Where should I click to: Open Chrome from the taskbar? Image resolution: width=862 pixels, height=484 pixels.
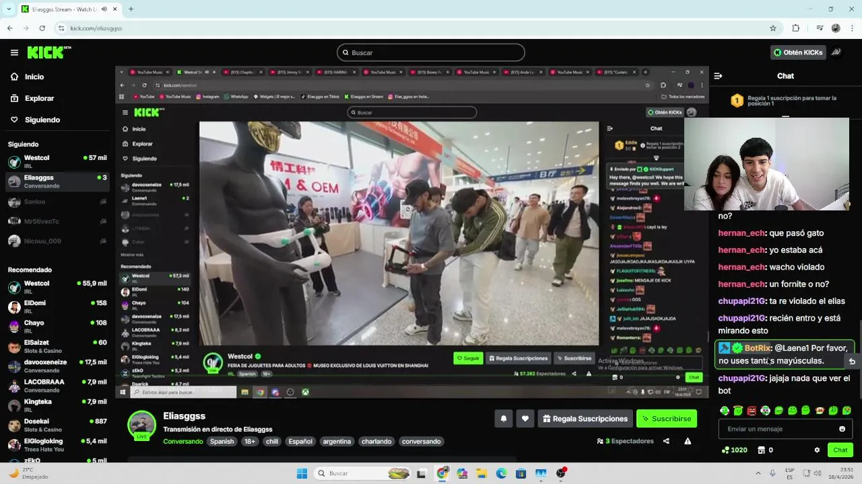442,473
